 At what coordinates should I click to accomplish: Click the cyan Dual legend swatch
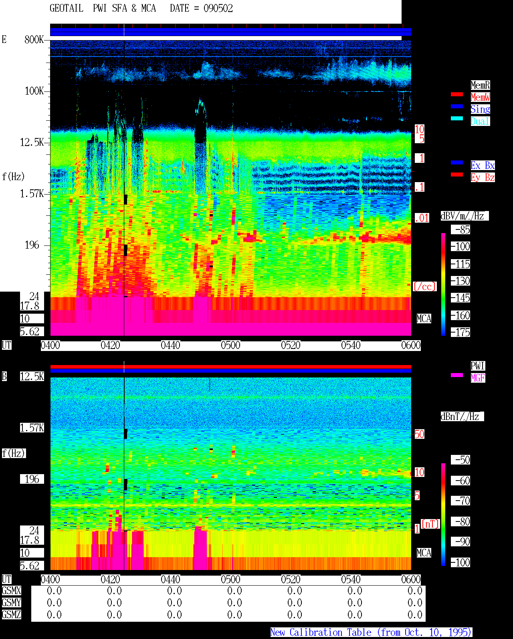click(x=457, y=118)
